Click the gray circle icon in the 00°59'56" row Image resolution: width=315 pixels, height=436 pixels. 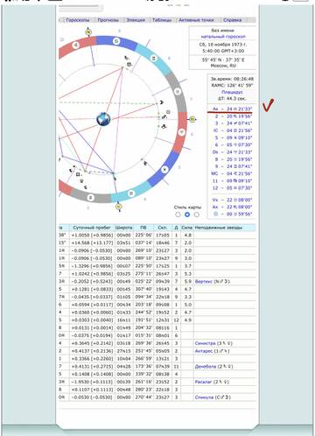[215, 214]
